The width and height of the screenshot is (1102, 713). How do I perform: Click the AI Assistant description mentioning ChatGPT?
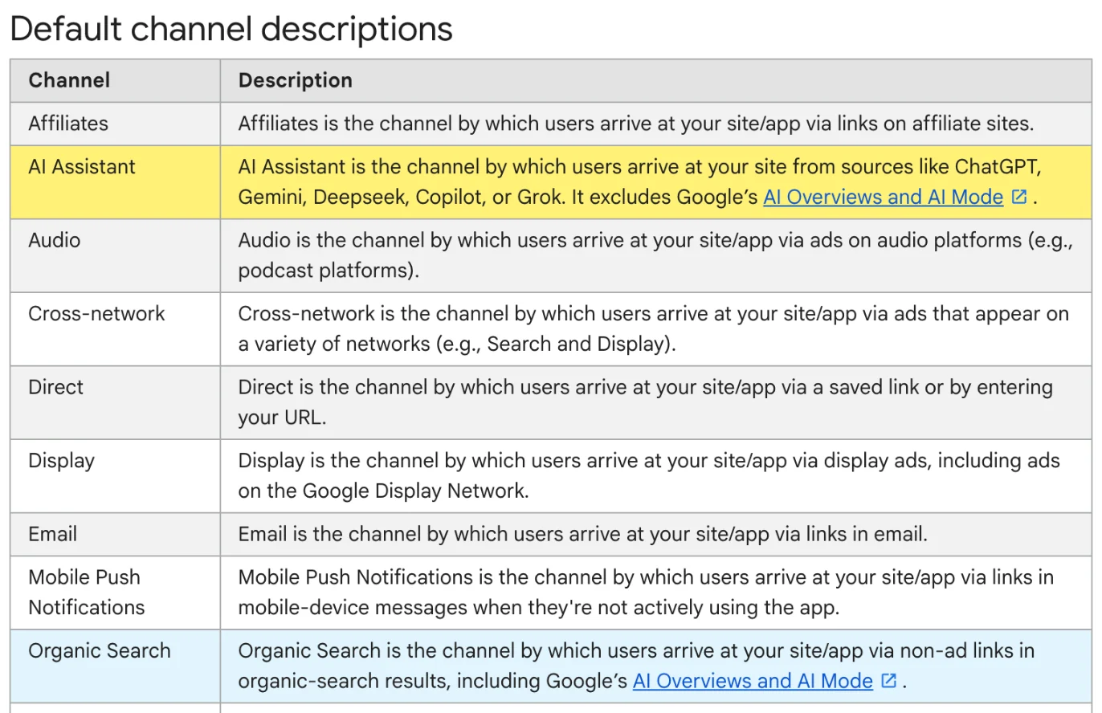pos(639,182)
